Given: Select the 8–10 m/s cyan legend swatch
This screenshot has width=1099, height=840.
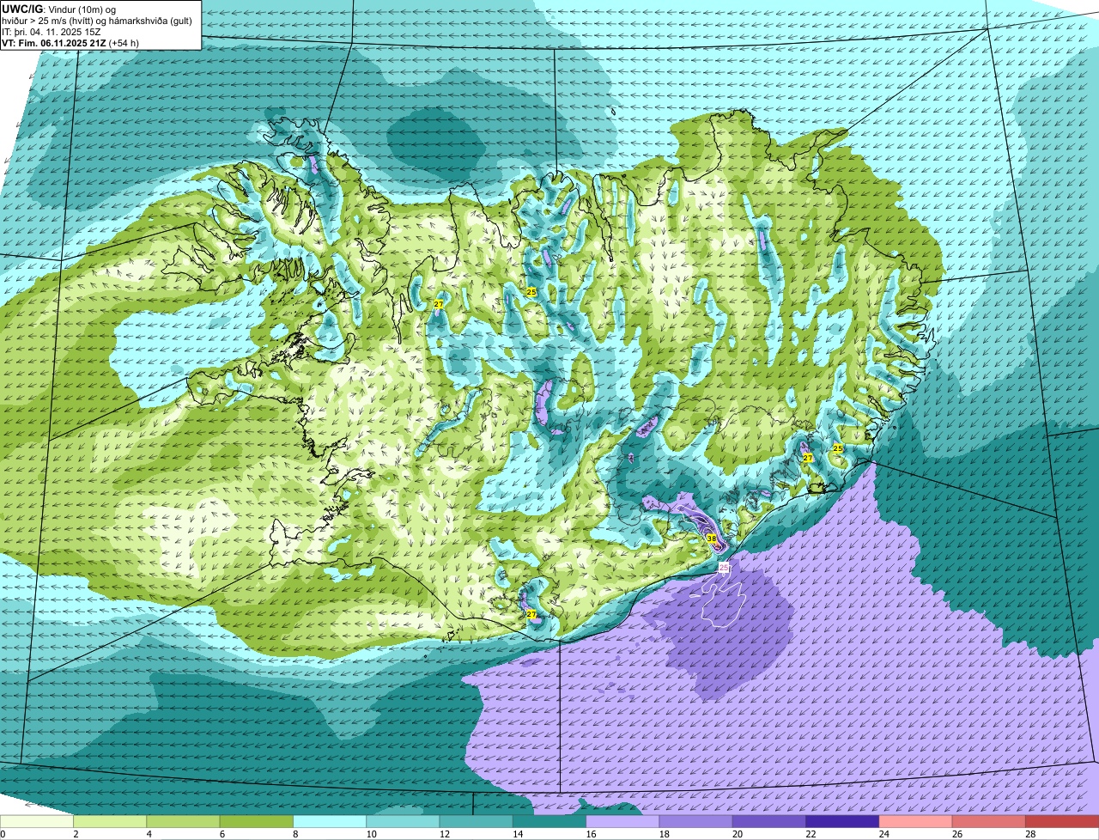Looking at the screenshot, I should coord(330,822).
